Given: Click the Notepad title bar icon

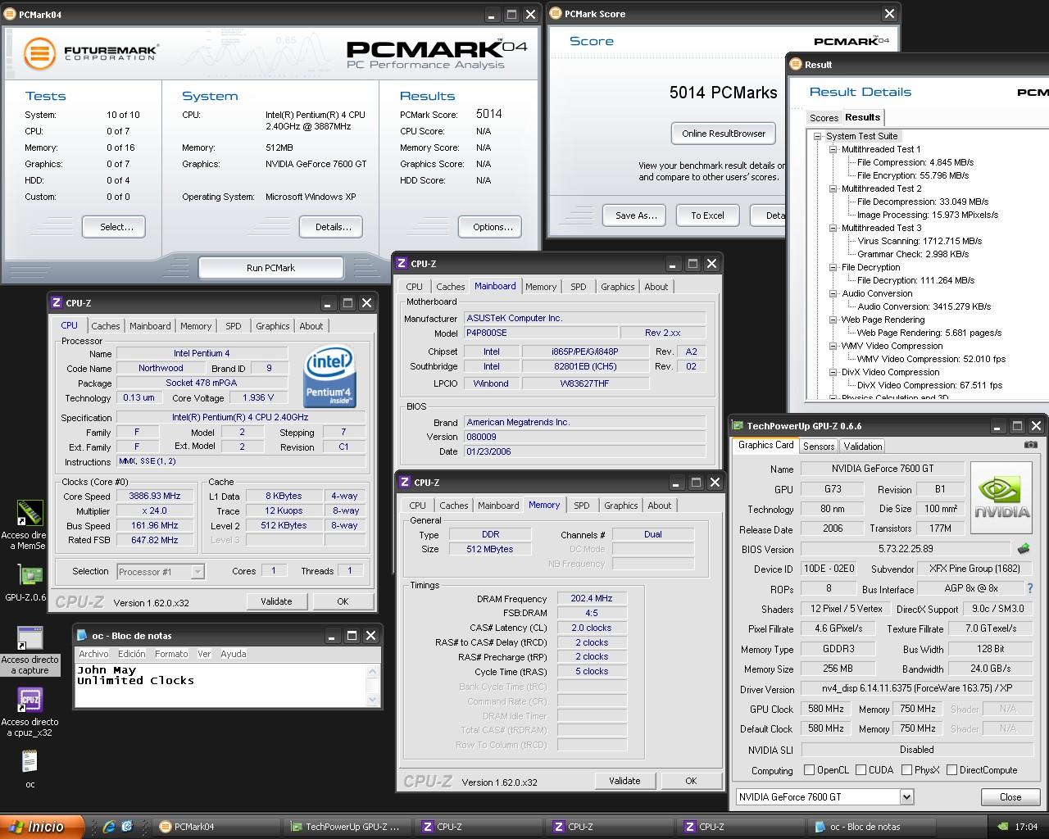Looking at the screenshot, I should [x=82, y=636].
